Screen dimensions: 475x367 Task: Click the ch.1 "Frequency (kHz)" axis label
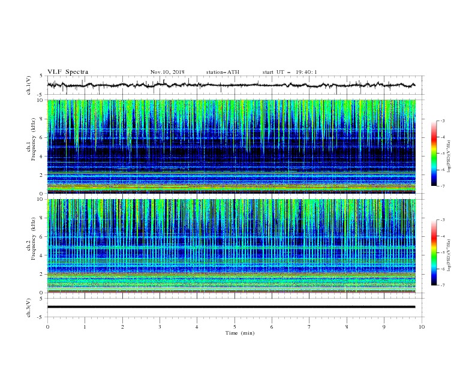point(34,138)
